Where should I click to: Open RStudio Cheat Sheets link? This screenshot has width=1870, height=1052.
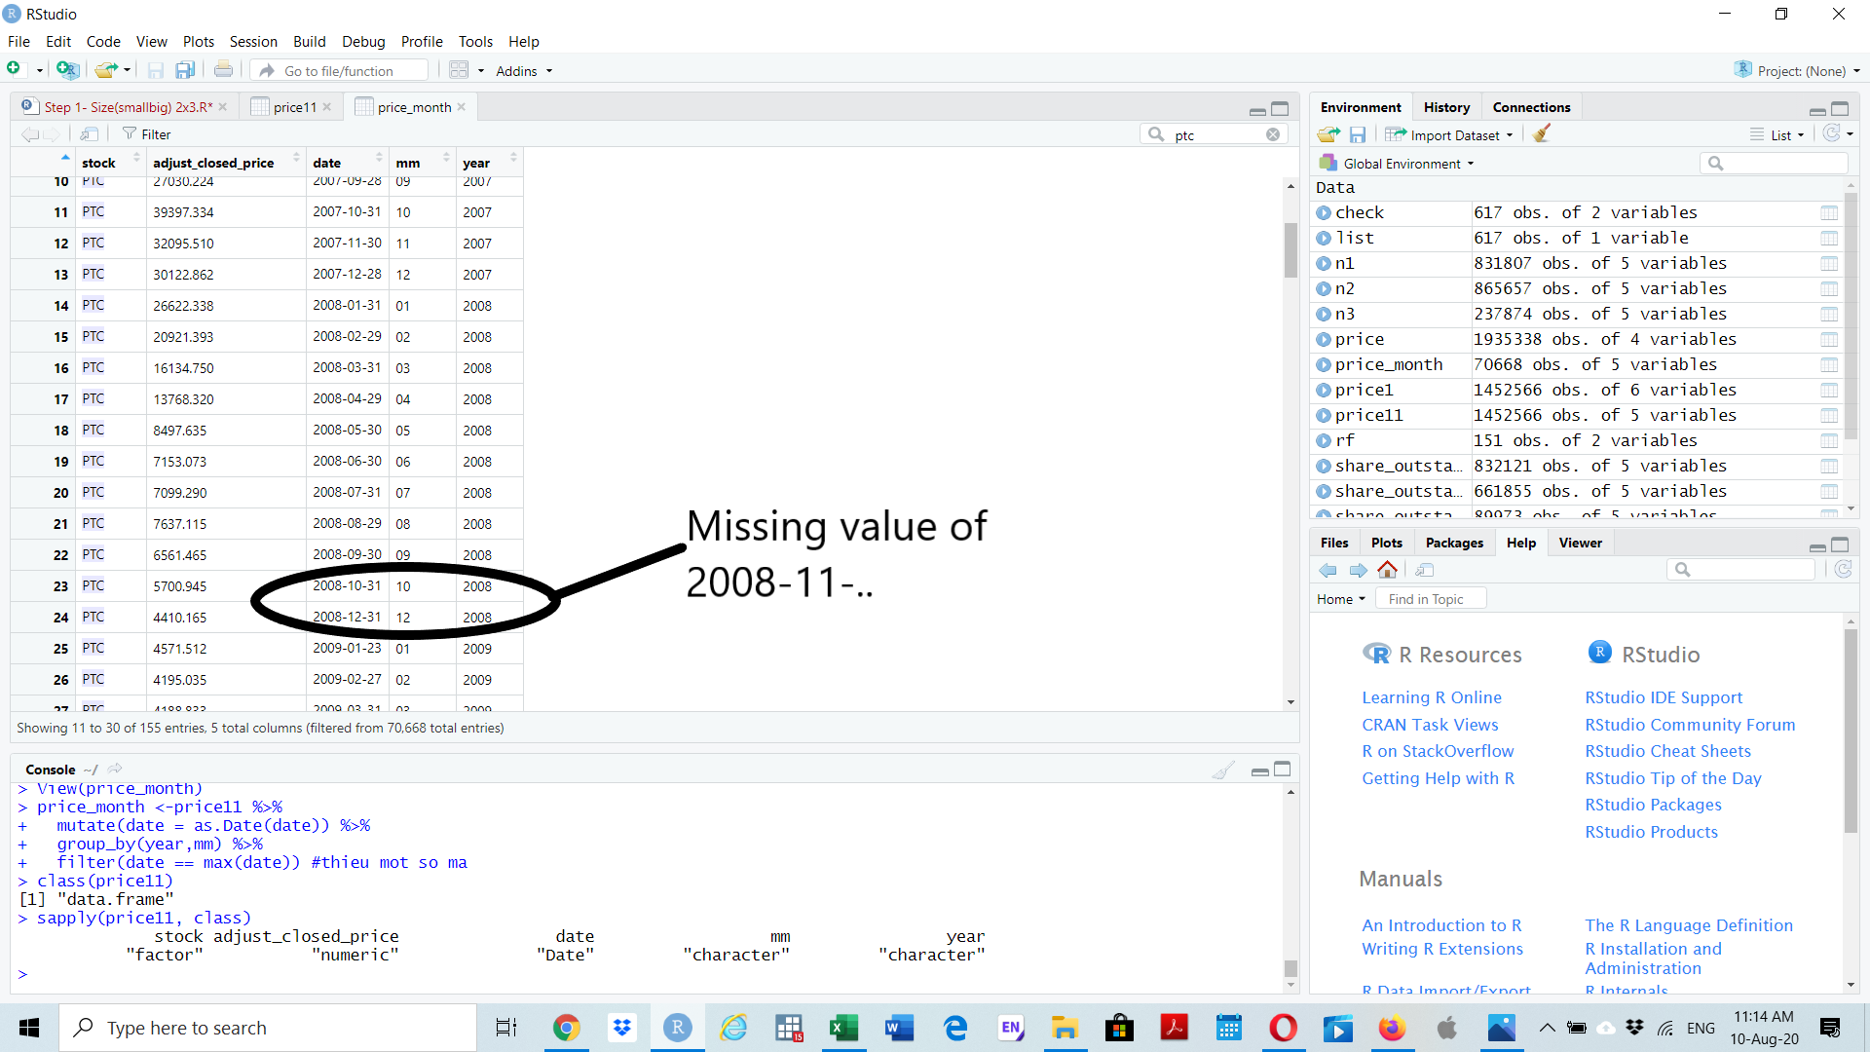pyautogui.click(x=1667, y=751)
